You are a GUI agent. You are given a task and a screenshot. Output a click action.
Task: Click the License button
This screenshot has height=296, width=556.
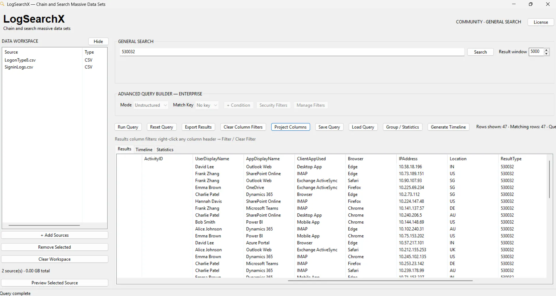[x=541, y=22]
